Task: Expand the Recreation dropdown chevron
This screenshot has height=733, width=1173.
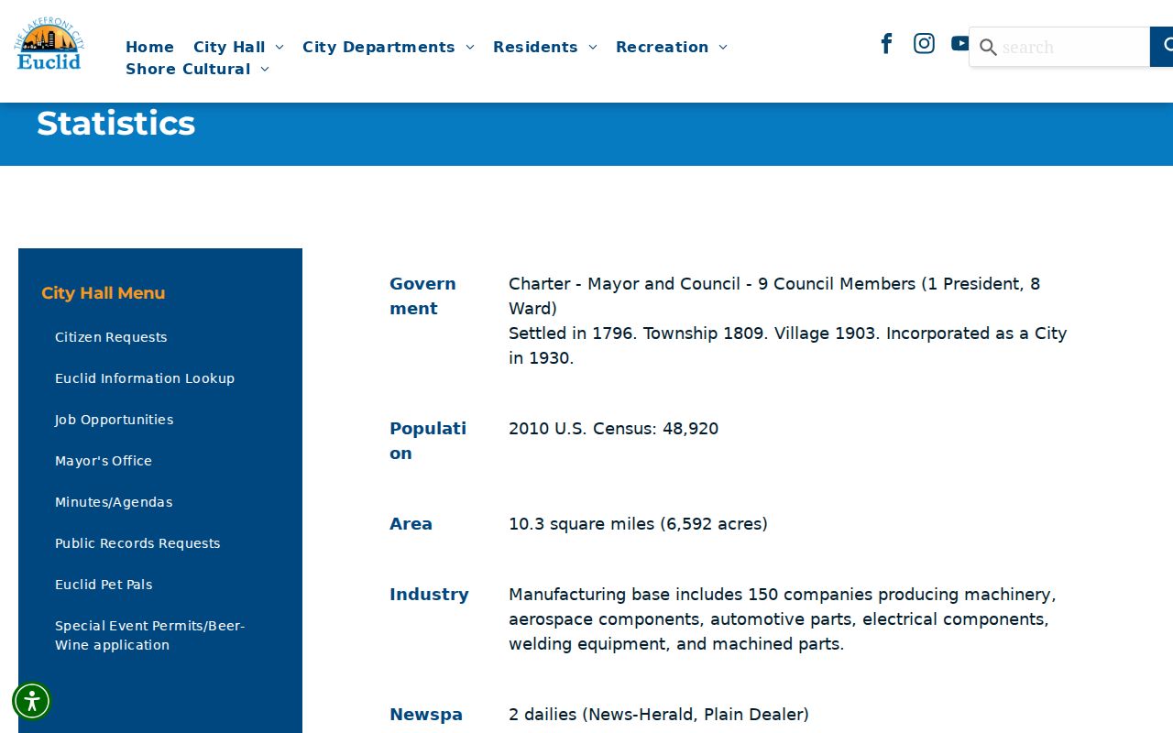Action: (x=723, y=47)
